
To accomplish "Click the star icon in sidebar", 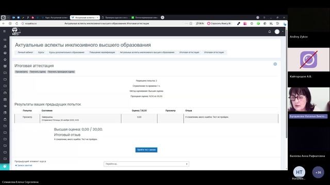I will [x=5, y=60].
